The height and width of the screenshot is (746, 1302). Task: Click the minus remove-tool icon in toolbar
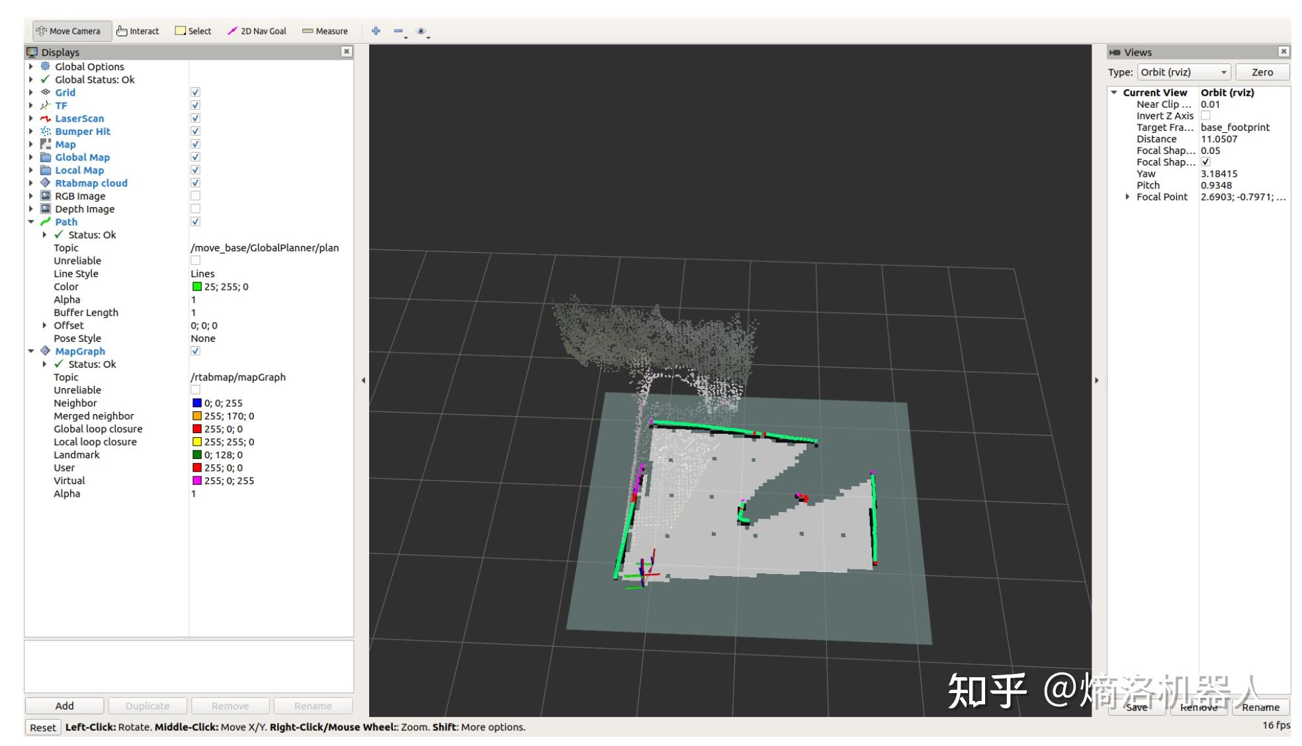[x=398, y=31]
